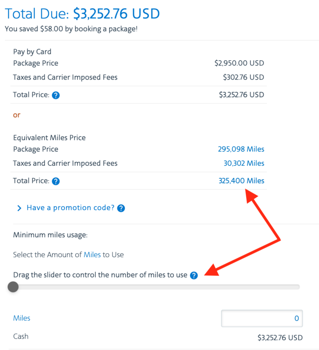The width and height of the screenshot is (319, 350).
Task: Click the 'Equivalent Miles Price' heading
Action: (49, 138)
